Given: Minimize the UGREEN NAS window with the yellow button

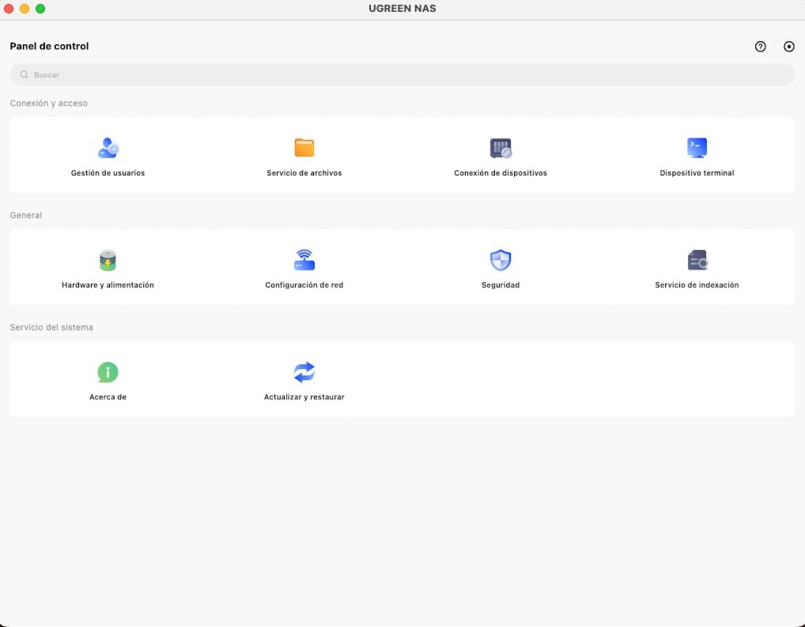Looking at the screenshot, I should (x=25, y=9).
